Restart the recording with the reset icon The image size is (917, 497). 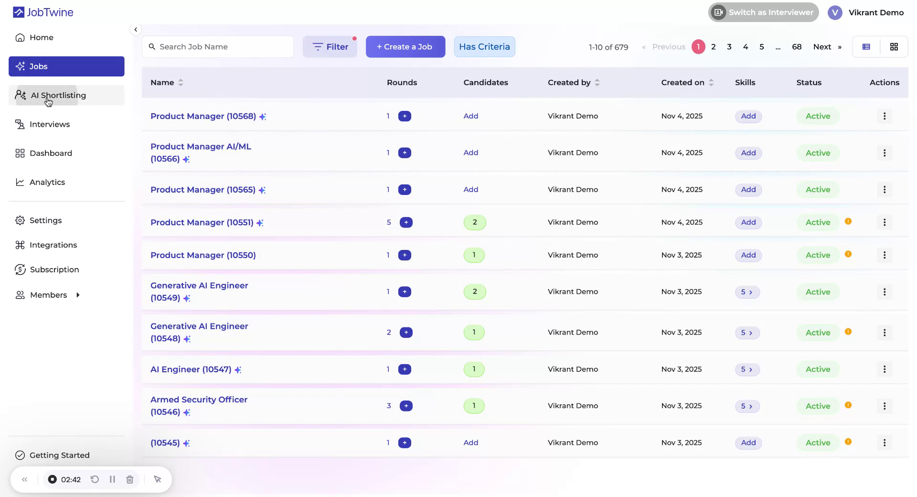pos(95,479)
